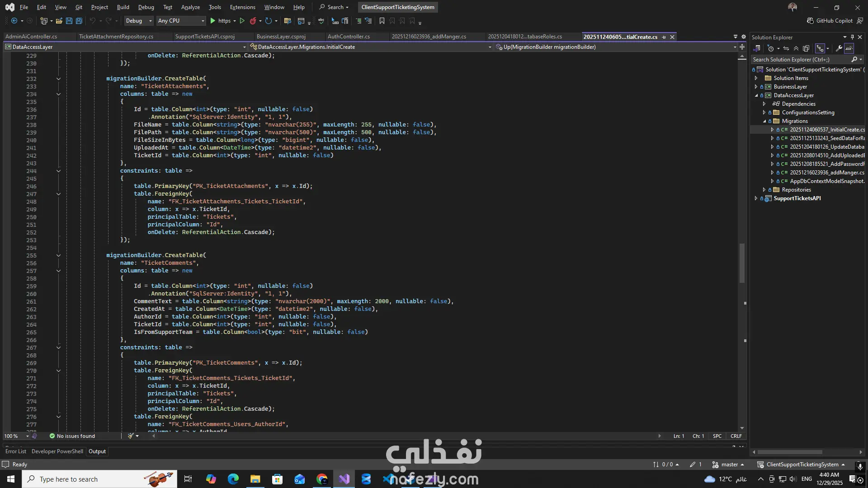Open the Build menu
868x488 pixels.
coord(123,7)
